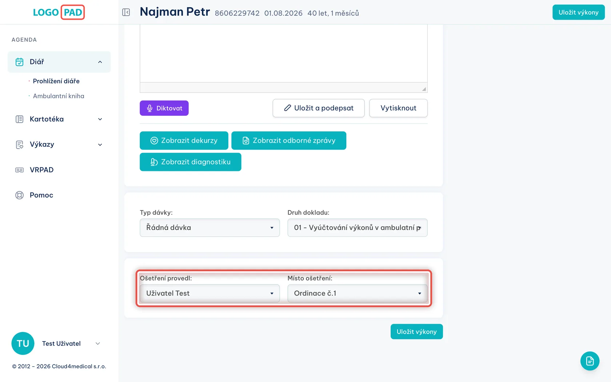611x382 pixels.
Task: Click the LOGO PAD logo
Action: click(59, 12)
